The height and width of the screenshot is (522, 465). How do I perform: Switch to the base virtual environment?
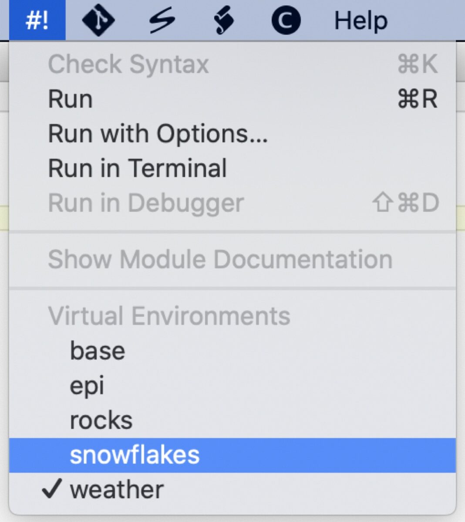tap(98, 351)
